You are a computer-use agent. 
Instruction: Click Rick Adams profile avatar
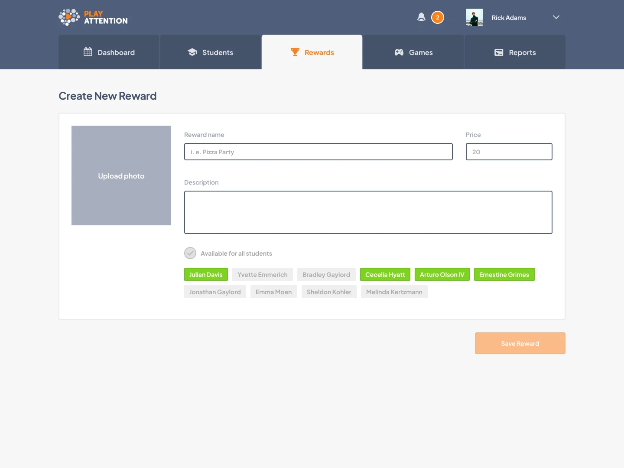[474, 17]
